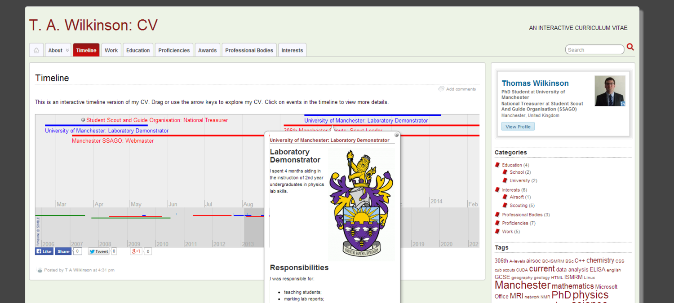This screenshot has width=674, height=303.
Task: Click the data analysis tag
Action: [572, 269]
